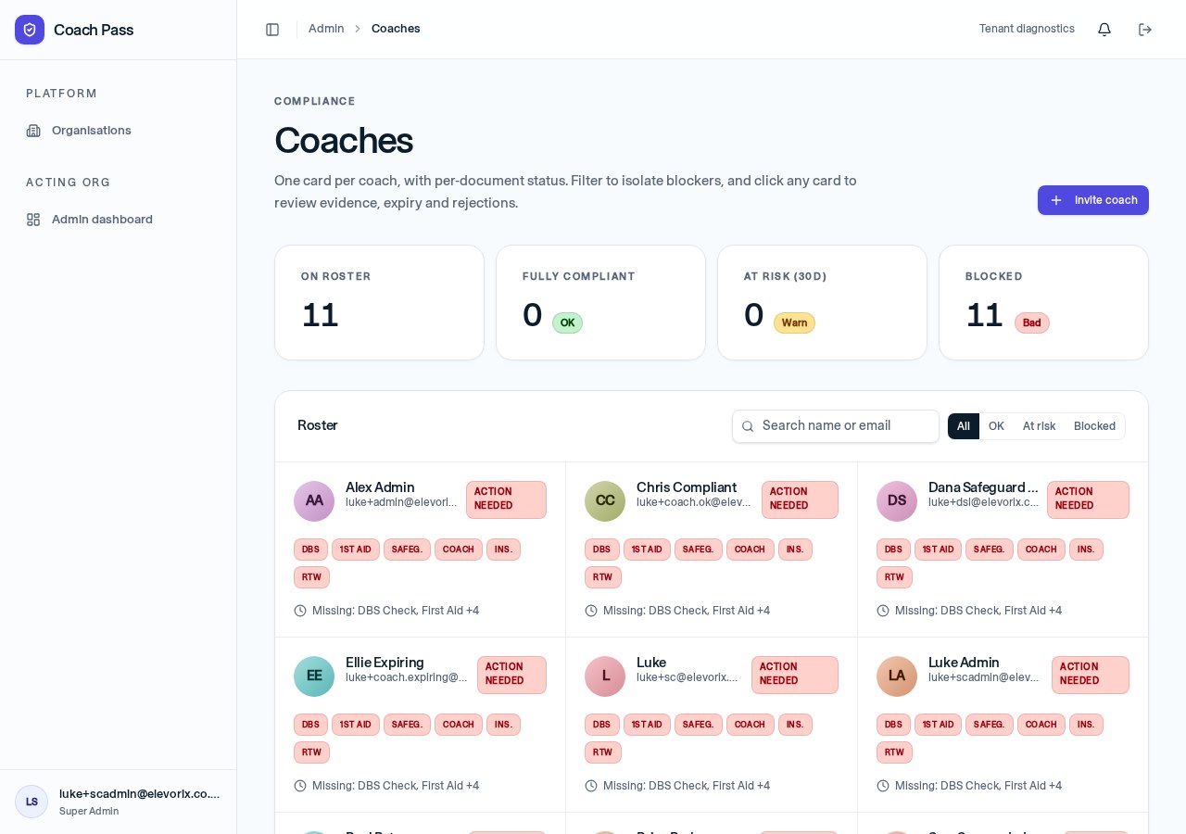The image size is (1186, 834).
Task: Click the Luke Admin name
Action: coord(964,663)
